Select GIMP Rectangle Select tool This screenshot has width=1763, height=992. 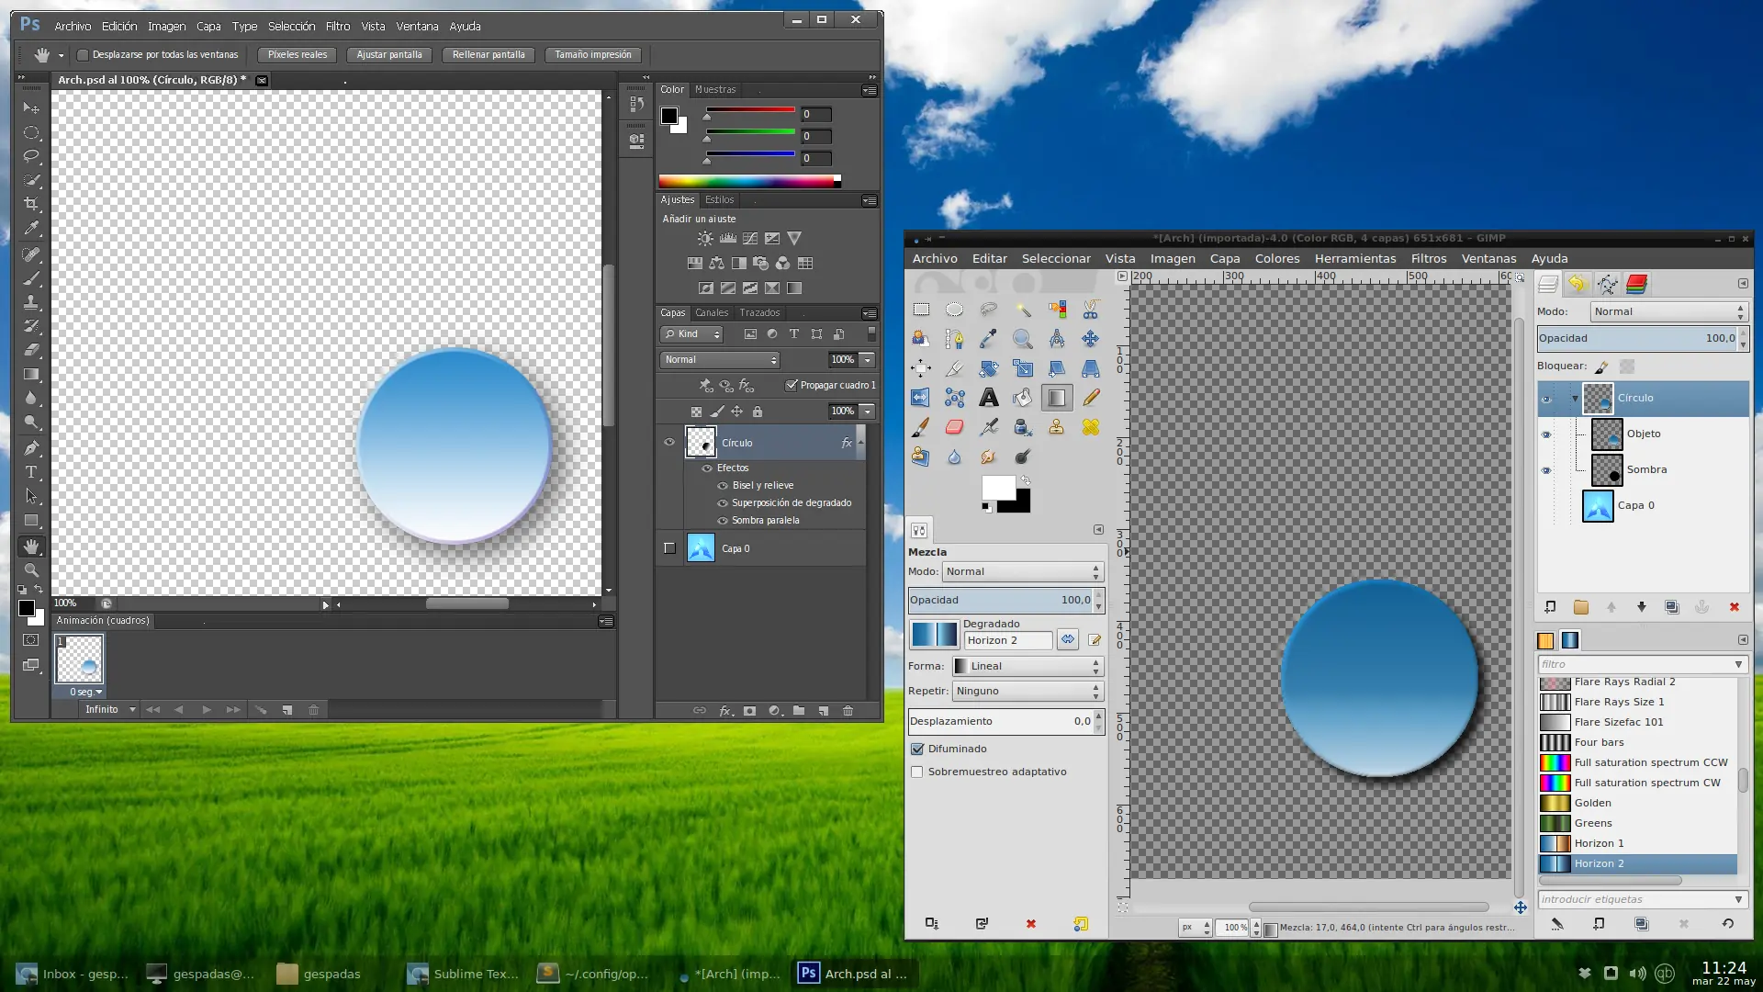tap(921, 310)
